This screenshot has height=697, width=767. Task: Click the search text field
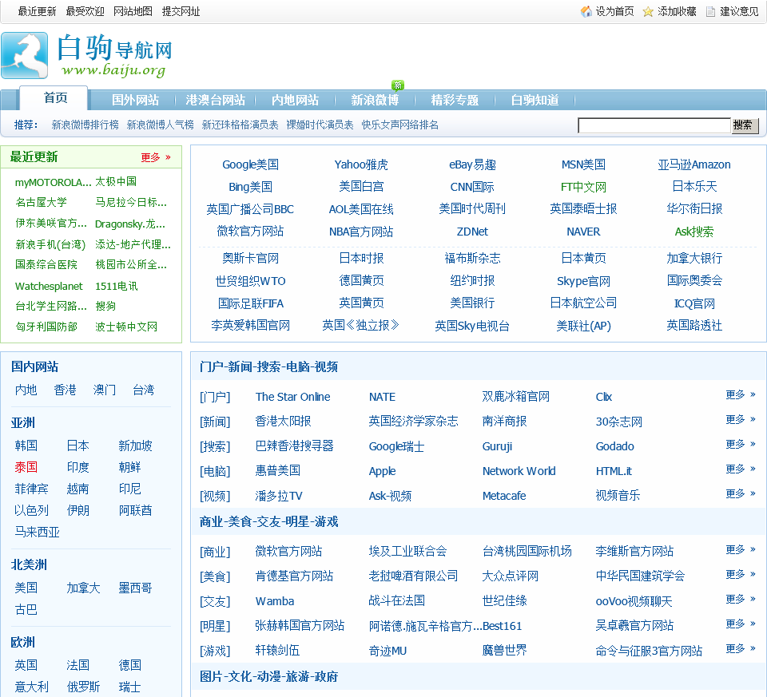[x=654, y=125]
